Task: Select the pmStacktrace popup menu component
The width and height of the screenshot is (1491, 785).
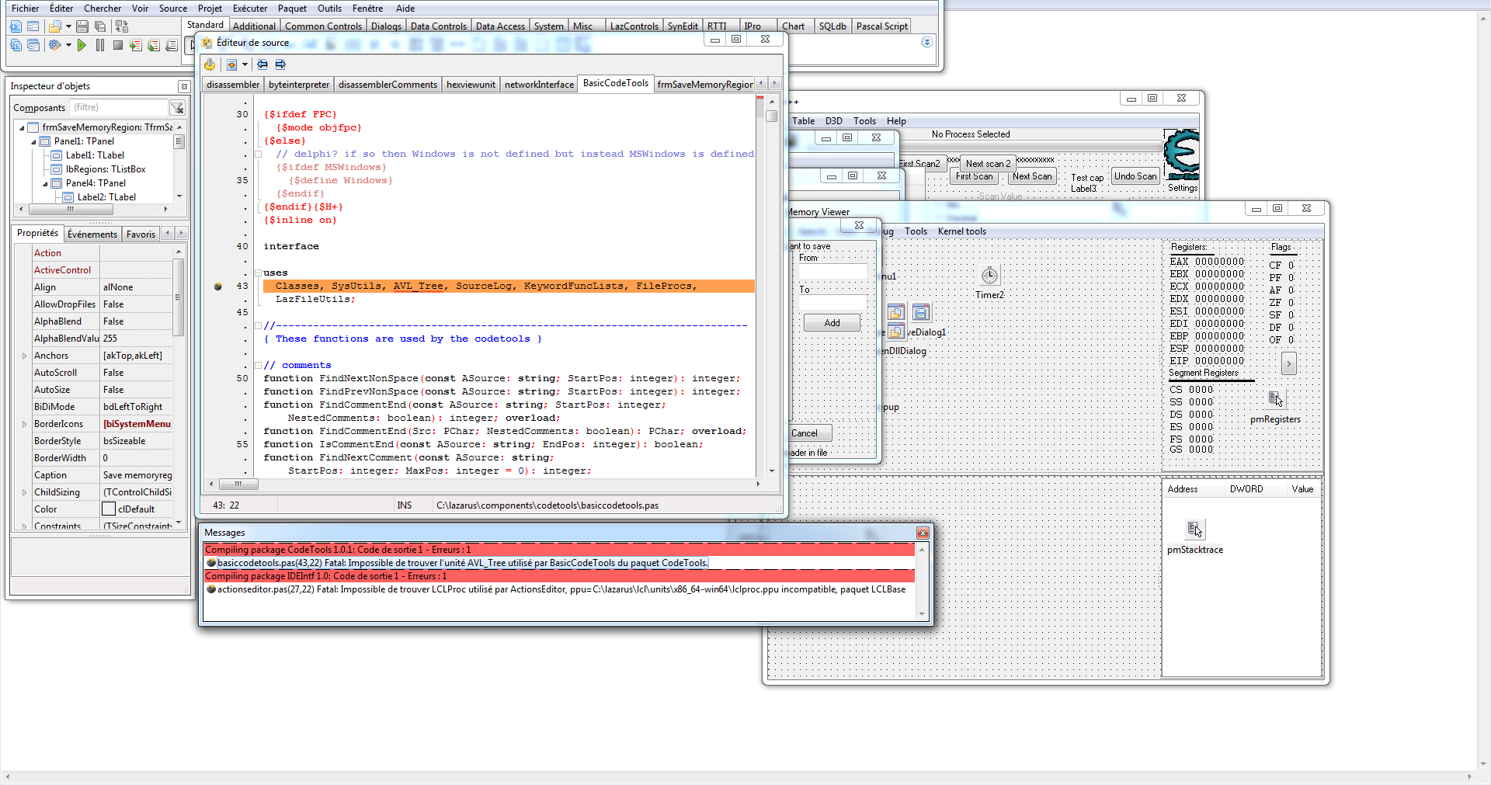Action: [x=1194, y=530]
